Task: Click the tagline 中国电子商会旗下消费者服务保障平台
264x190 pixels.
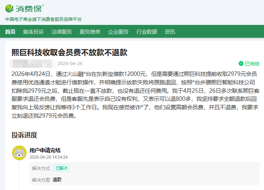Action: coord(43,19)
